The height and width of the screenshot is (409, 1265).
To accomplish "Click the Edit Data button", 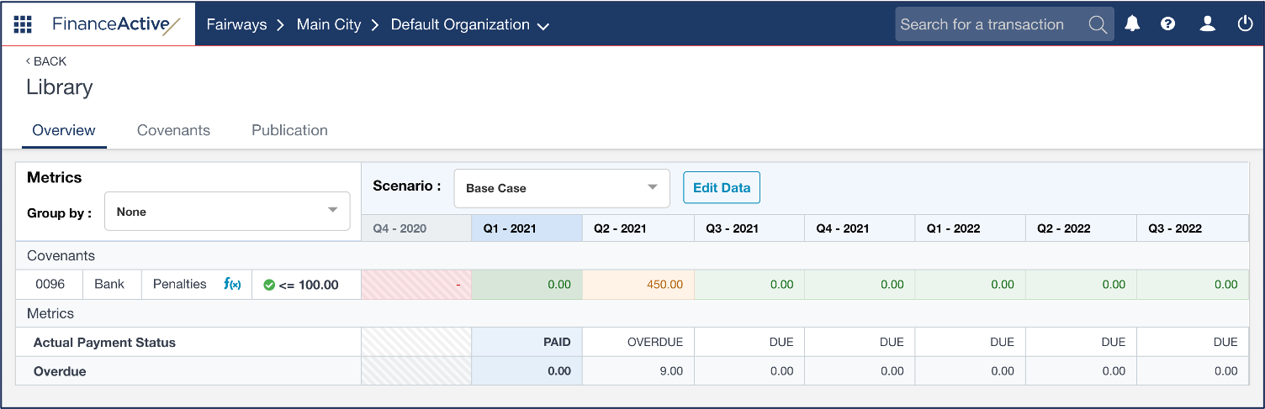I will (x=721, y=187).
